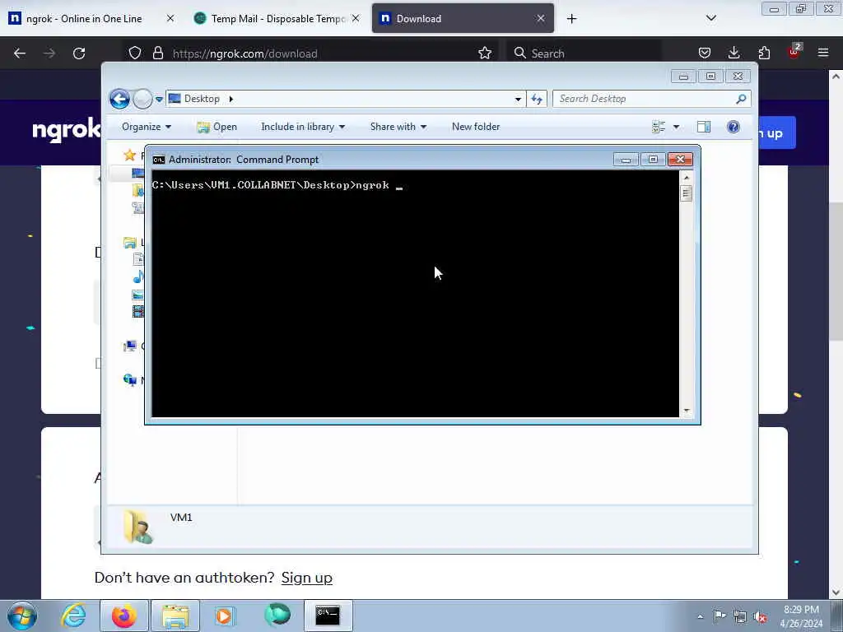Open Windows Media Player taskbar icon
Screen dimensions: 843x632
(226, 616)
